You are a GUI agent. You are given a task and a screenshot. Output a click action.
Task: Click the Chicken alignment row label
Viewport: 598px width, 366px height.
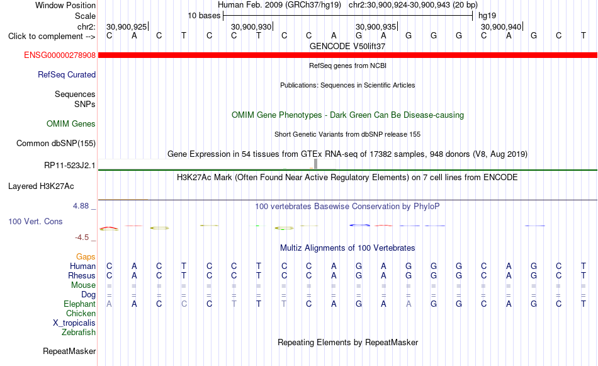(81, 314)
